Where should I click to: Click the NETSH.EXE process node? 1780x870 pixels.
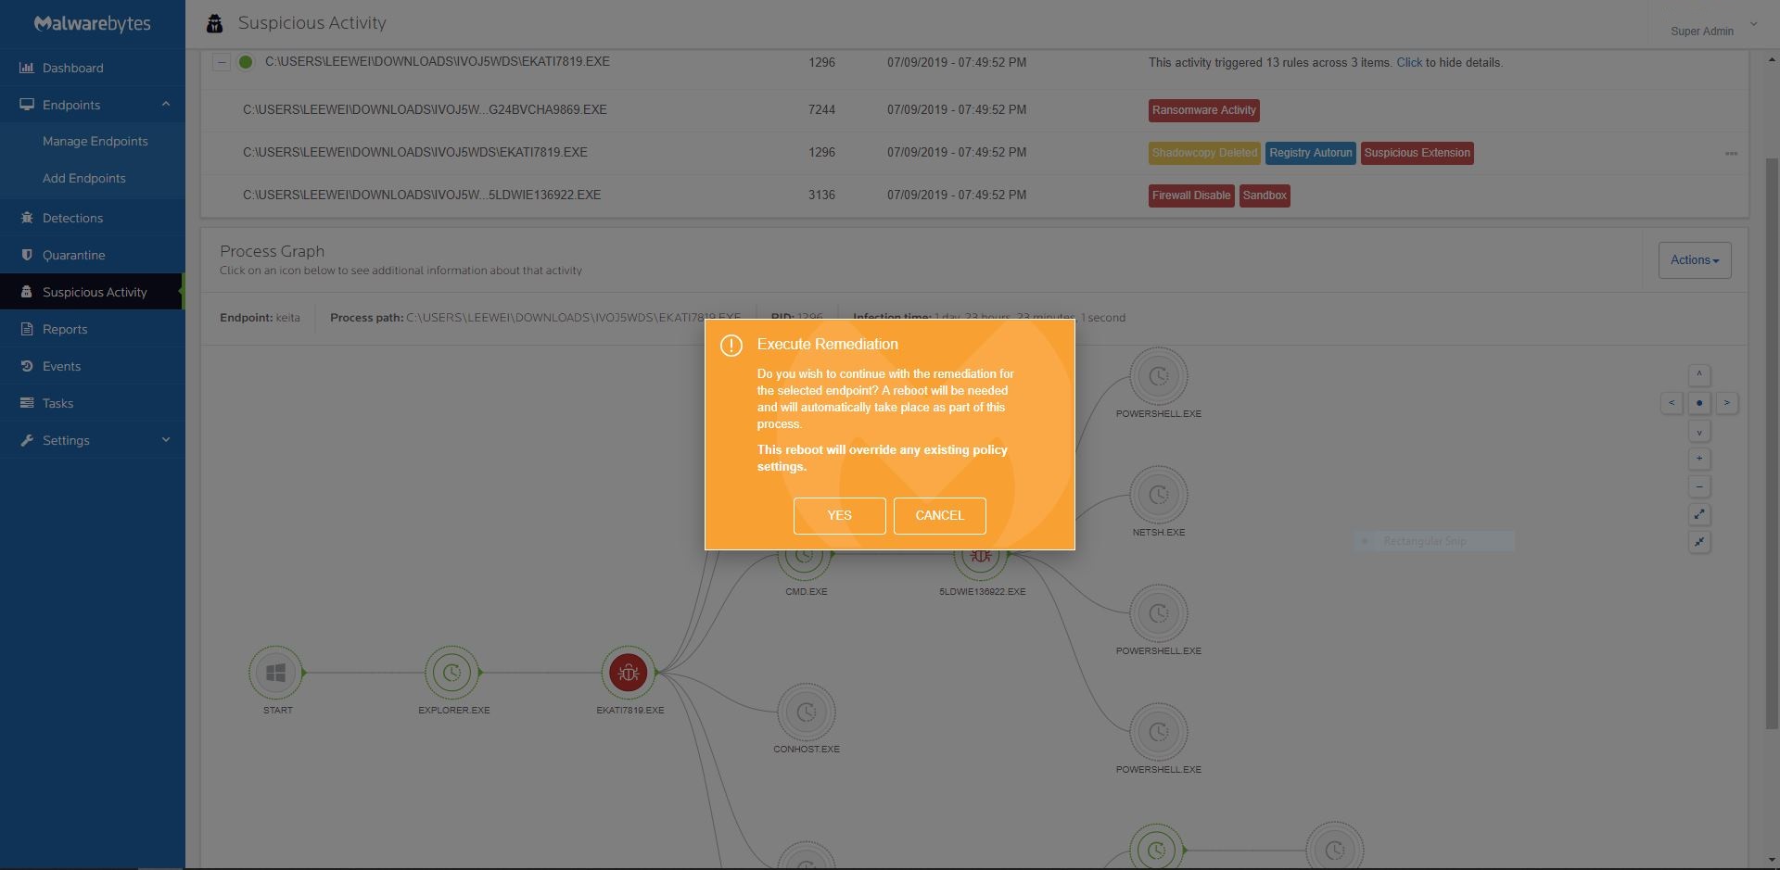pyautogui.click(x=1158, y=496)
